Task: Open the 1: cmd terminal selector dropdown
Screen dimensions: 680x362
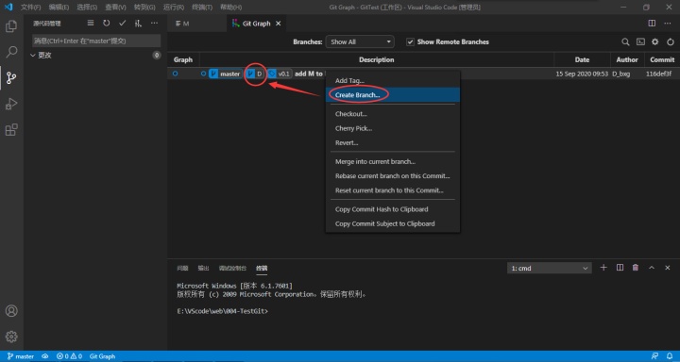Action: (x=550, y=268)
